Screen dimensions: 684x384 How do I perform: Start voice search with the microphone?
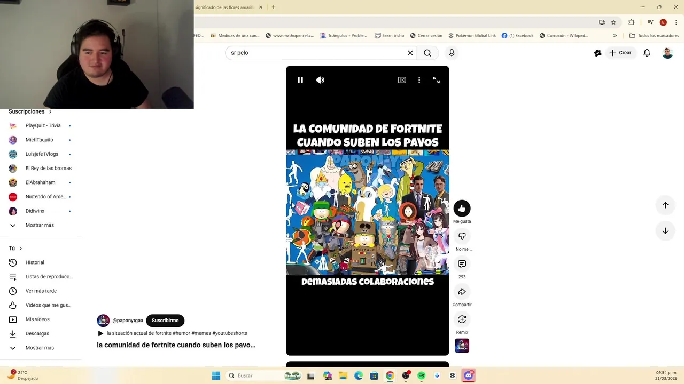(x=452, y=53)
